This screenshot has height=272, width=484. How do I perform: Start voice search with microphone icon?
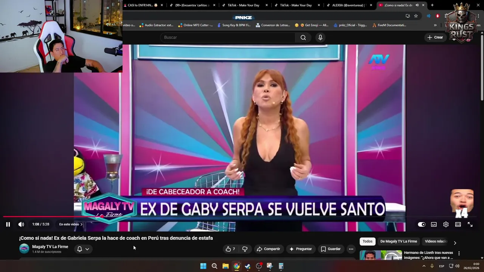point(320,37)
